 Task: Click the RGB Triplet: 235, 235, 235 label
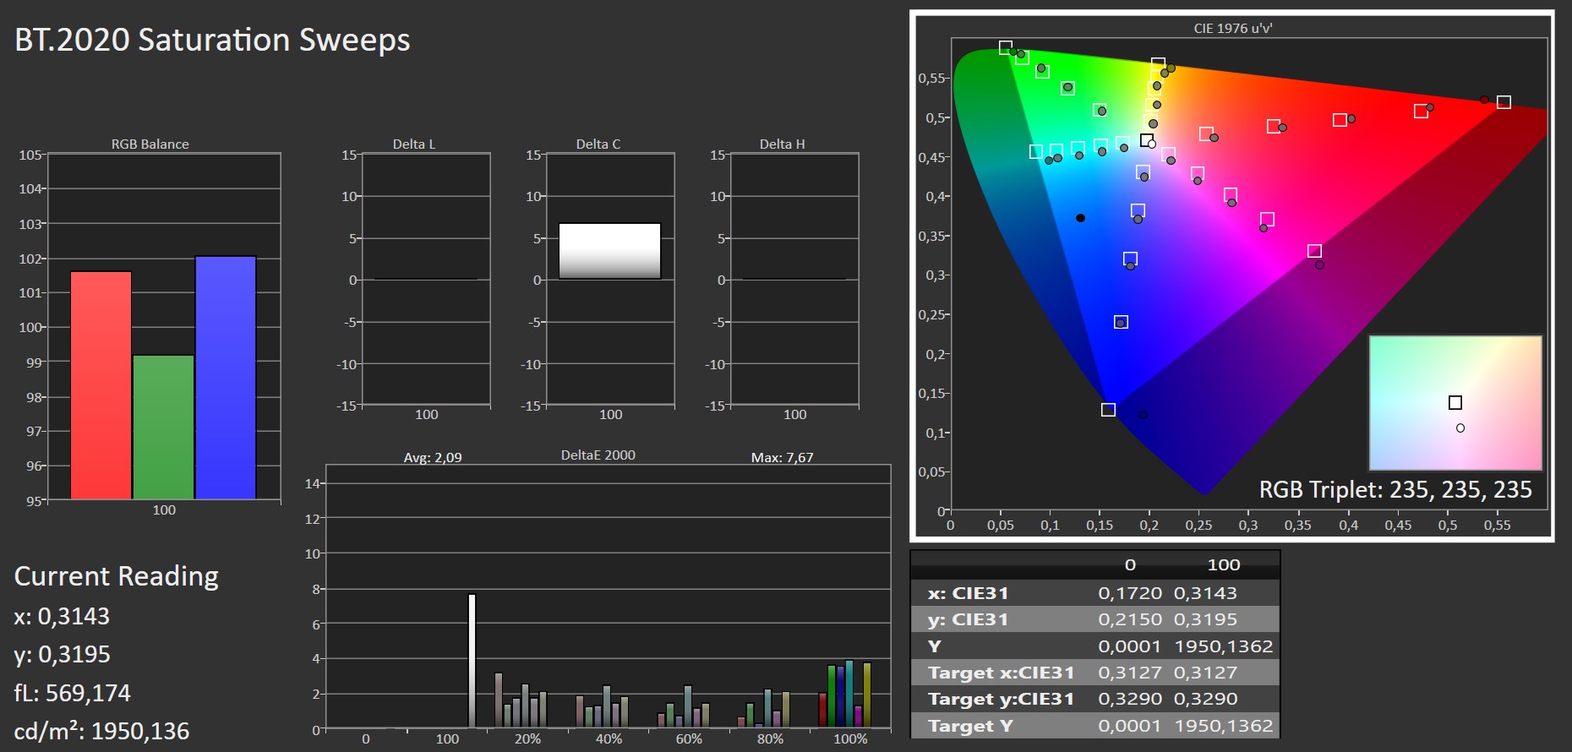coord(1395,489)
